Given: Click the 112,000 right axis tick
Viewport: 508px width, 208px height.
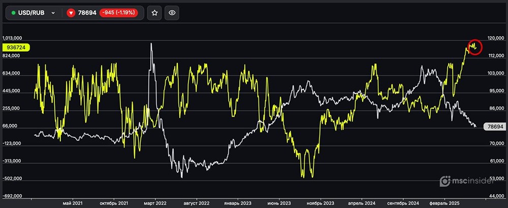Looking at the screenshot, I should click(496, 56).
